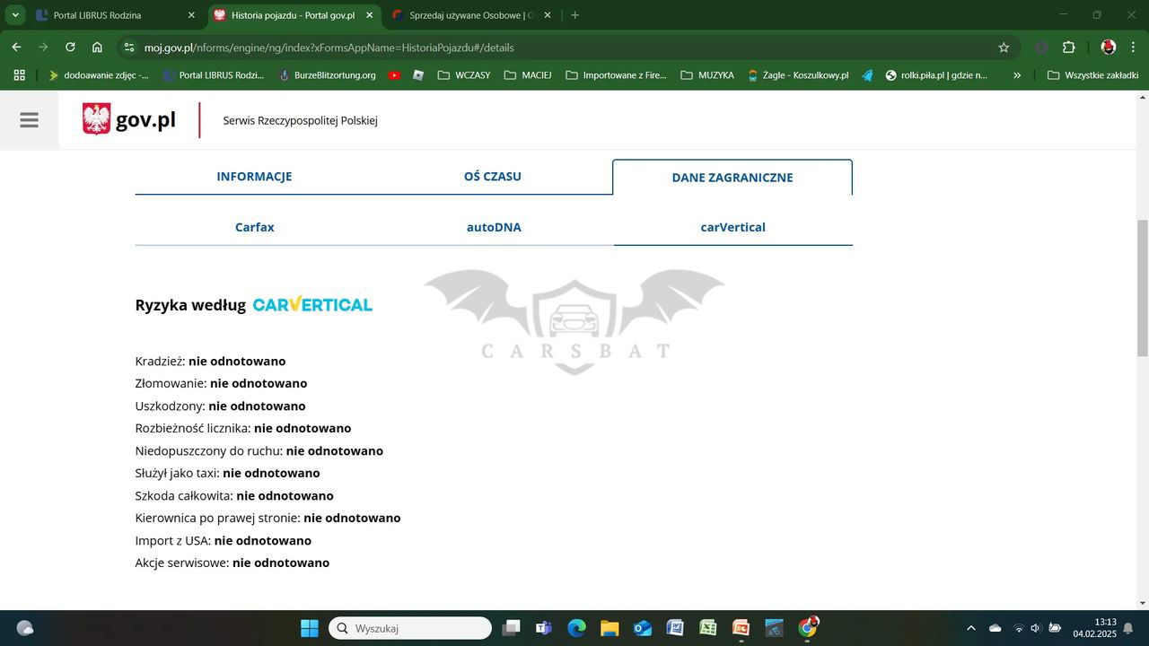Open the Chrome apps grid icon
Screen dimensions: 1149x646
pyautogui.click(x=19, y=75)
